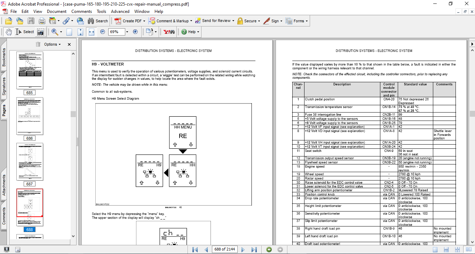Click the Print icon in toolbar
This screenshot has height=254, width=475.
pos(42,21)
